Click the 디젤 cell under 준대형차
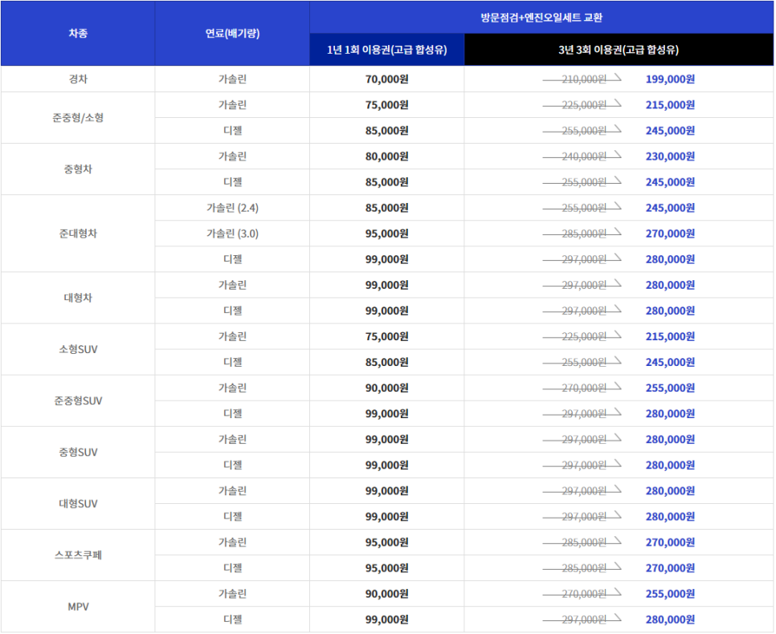This screenshot has height=634, width=776. pyautogui.click(x=232, y=259)
